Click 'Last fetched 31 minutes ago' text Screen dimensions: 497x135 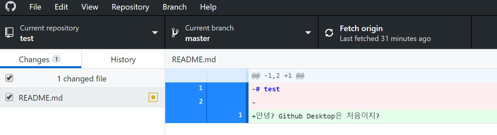click(x=385, y=39)
